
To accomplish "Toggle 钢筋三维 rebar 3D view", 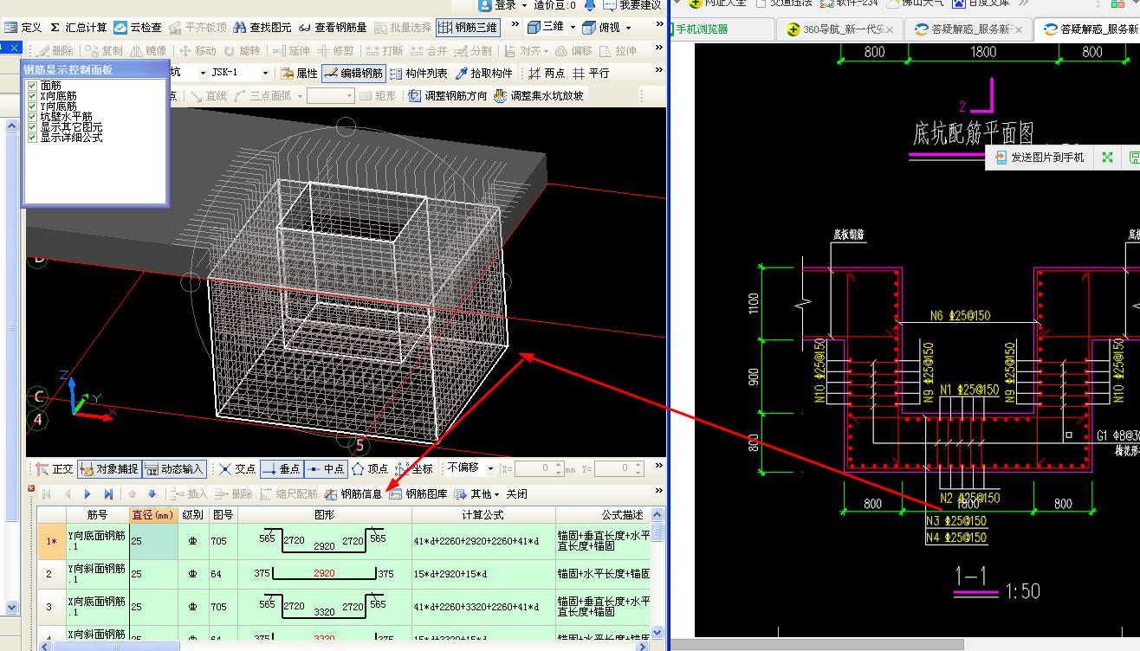I will pos(469,28).
